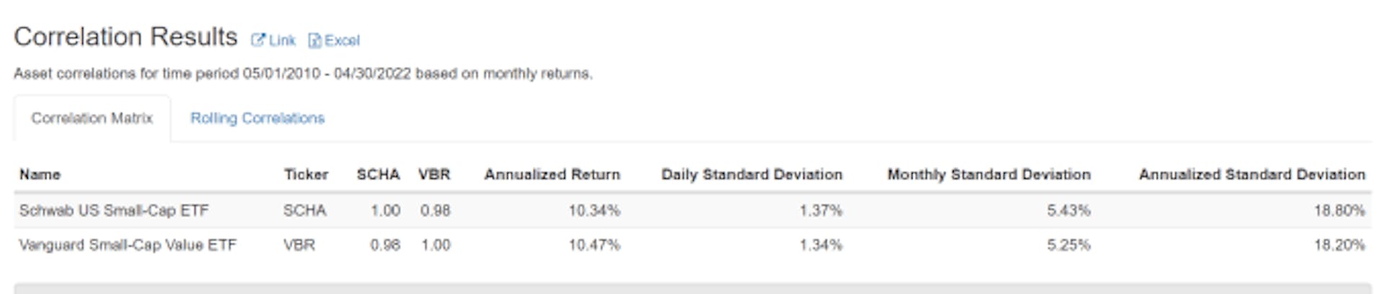
Task: Click the Annualized Standard Deviation header
Action: point(1252,174)
